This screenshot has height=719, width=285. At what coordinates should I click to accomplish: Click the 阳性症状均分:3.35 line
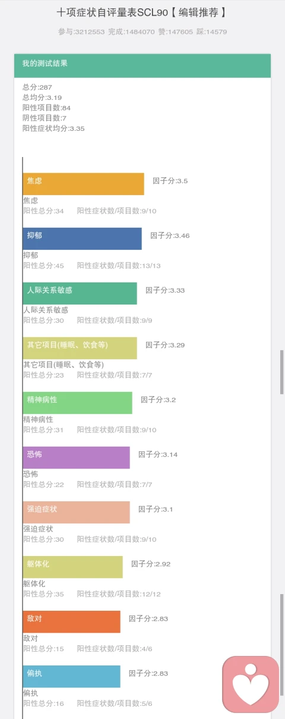(x=53, y=128)
